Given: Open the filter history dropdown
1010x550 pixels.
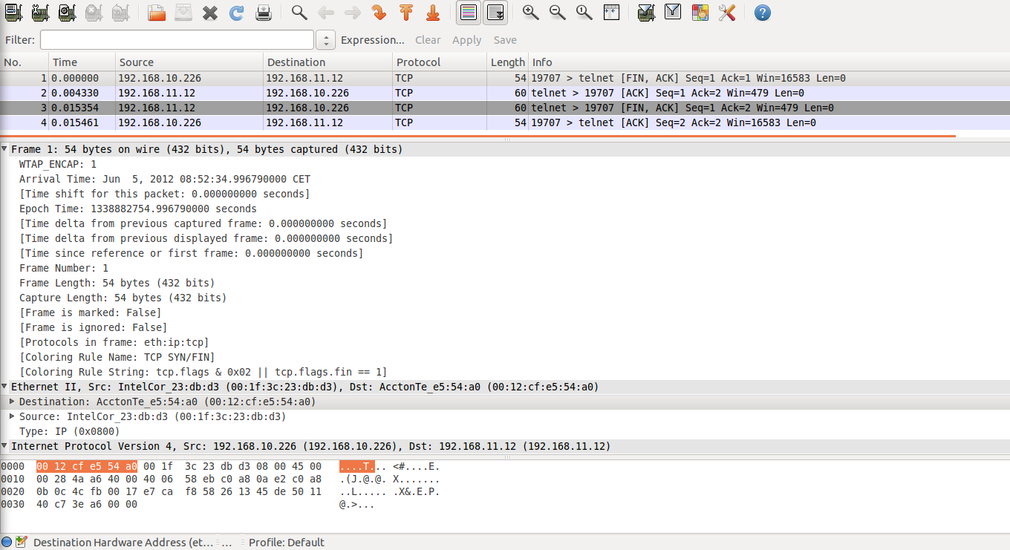Looking at the screenshot, I should [325, 40].
